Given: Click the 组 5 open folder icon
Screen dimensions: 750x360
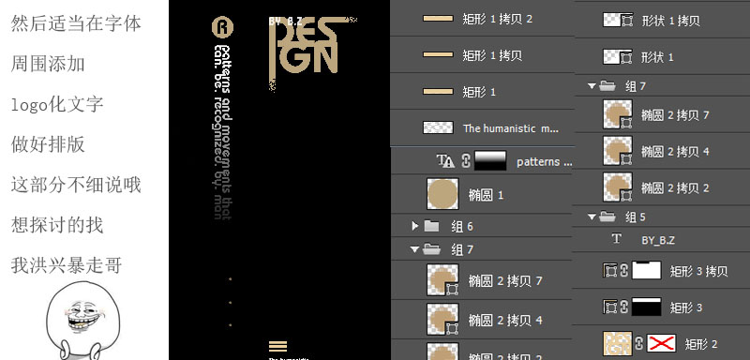Looking at the screenshot, I should click(607, 217).
